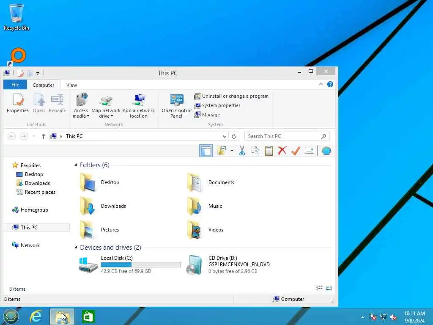Click the Local Disk (C:) space usage bar
The image size is (433, 325).
140,265
